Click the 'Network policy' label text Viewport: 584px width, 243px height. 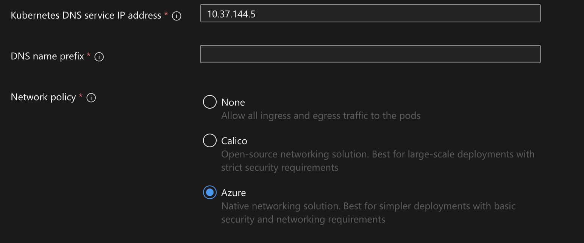[43, 97]
